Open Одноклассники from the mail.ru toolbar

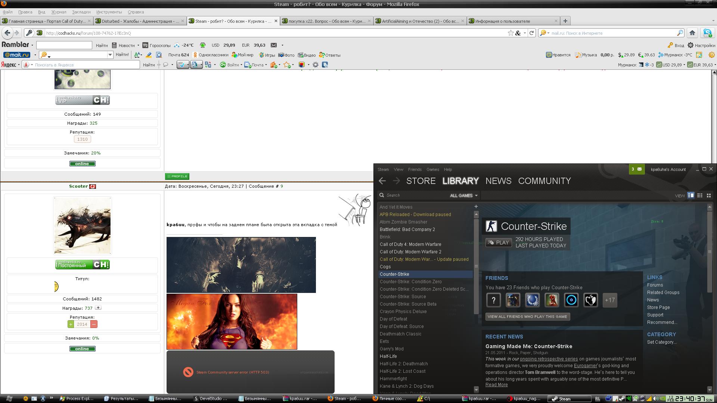point(211,55)
